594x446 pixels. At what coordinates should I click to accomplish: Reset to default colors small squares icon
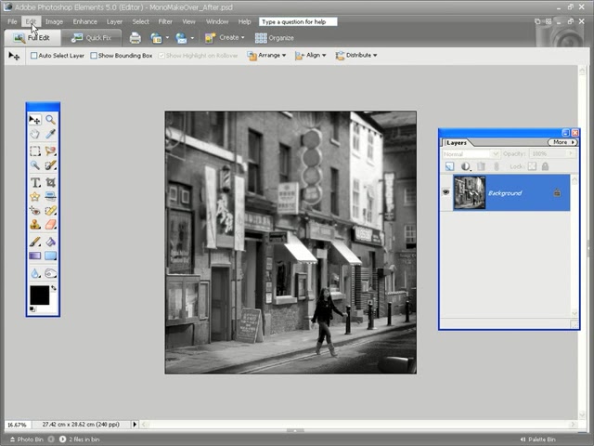(32, 309)
